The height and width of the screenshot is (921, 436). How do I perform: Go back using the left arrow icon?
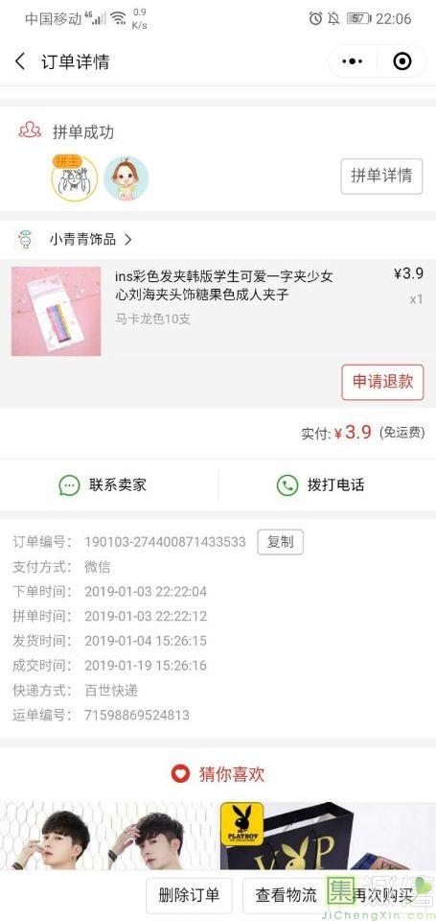point(20,61)
